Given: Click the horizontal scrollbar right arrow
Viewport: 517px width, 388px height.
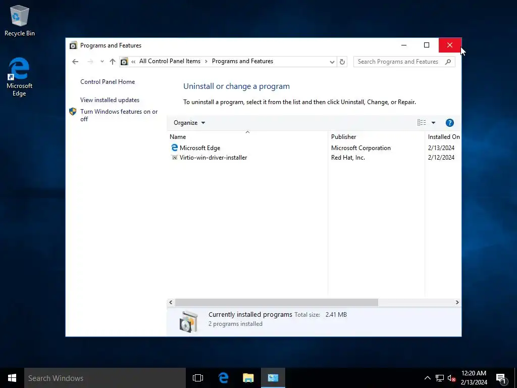Looking at the screenshot, I should (x=457, y=302).
